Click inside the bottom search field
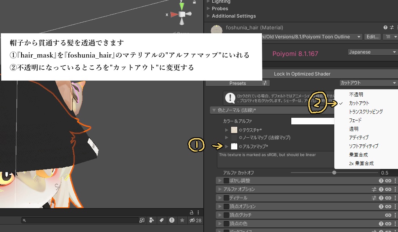This screenshot has height=232, width=398. click(x=78, y=220)
